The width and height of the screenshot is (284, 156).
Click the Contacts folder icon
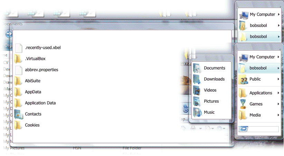pyautogui.click(x=19, y=114)
